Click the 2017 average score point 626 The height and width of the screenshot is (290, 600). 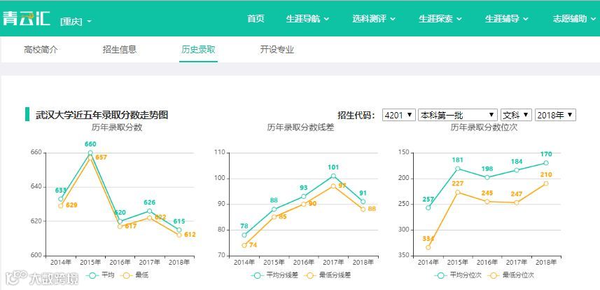point(150,211)
